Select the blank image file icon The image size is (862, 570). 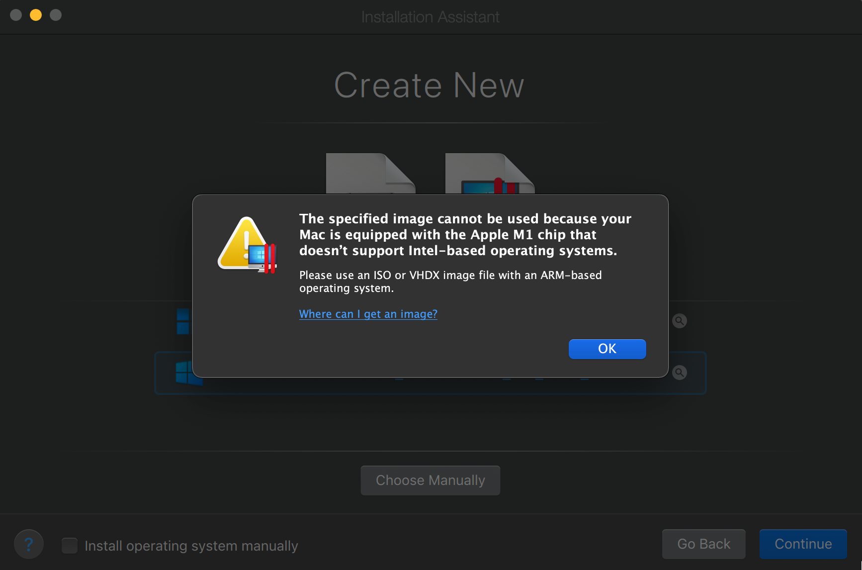[x=370, y=173]
